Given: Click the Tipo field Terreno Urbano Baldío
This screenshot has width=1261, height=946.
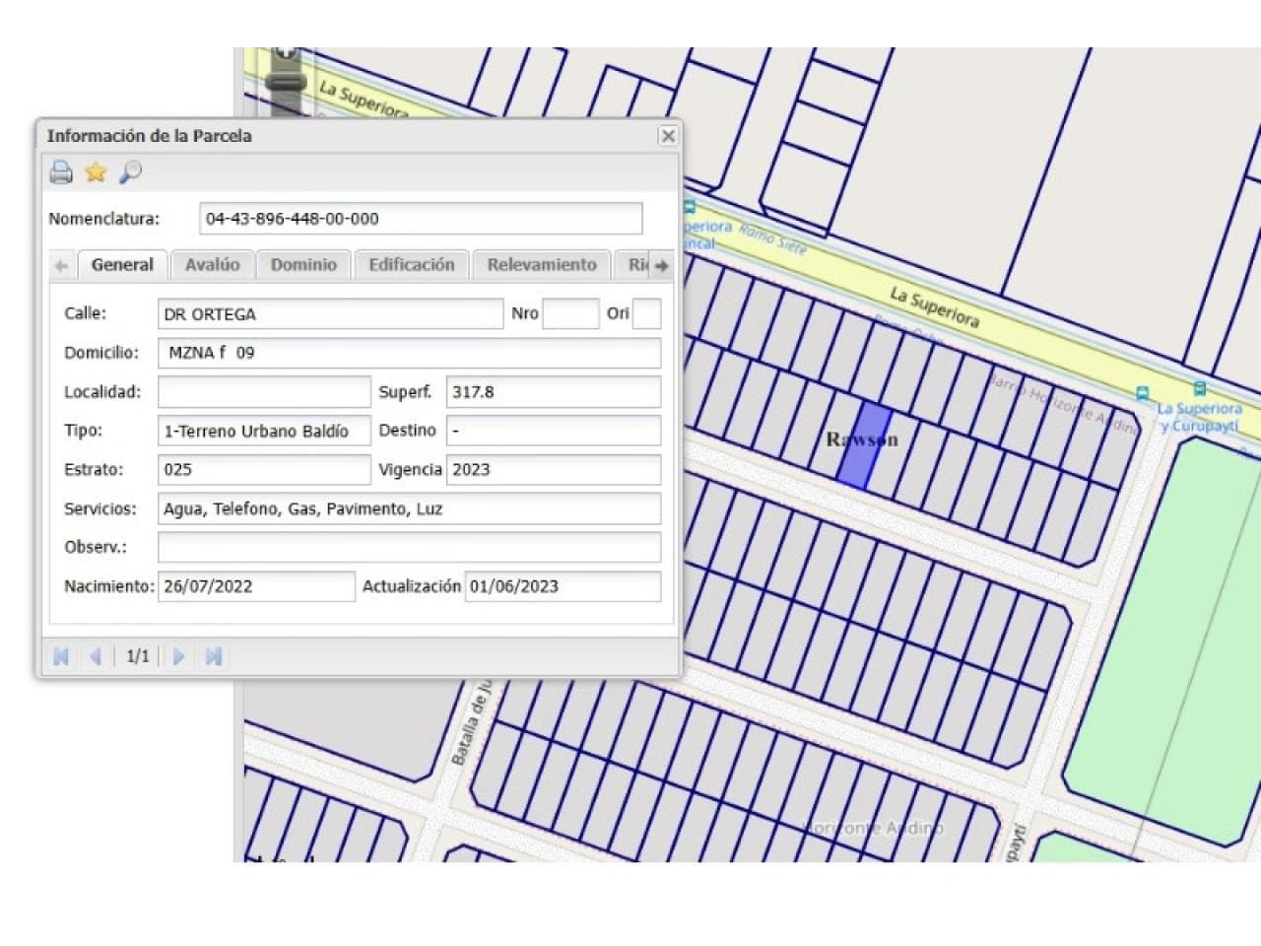Looking at the screenshot, I should tap(264, 431).
